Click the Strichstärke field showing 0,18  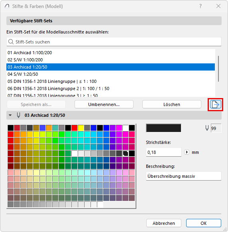point(164,152)
